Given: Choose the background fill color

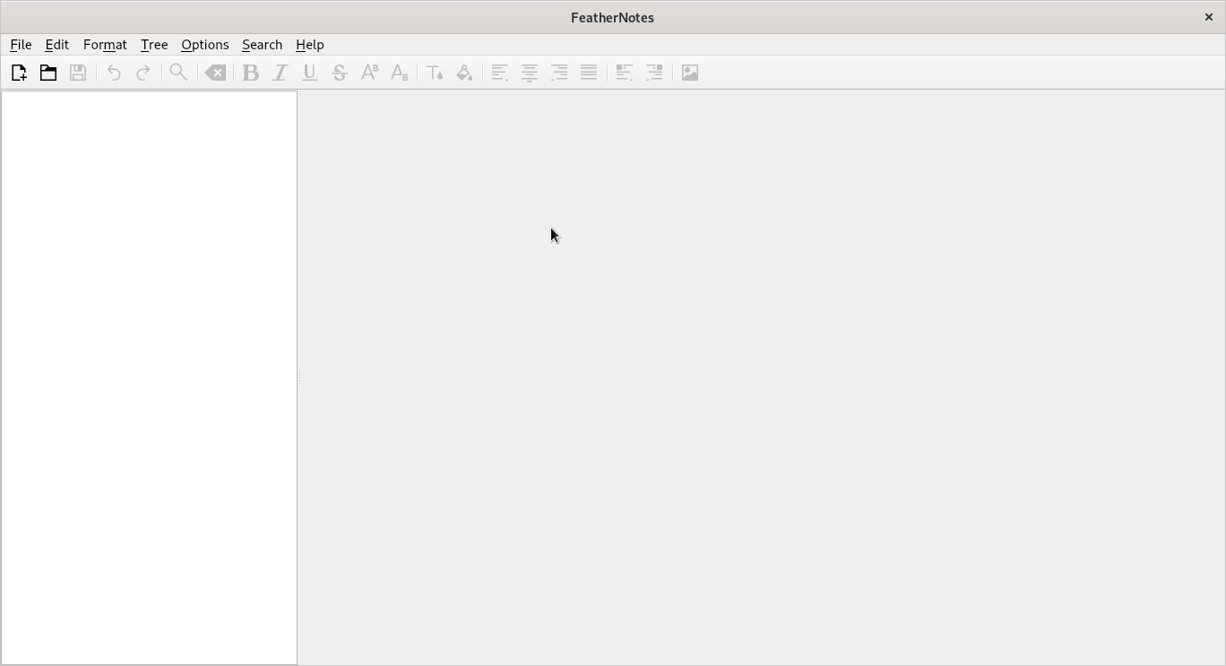Looking at the screenshot, I should 464,73.
